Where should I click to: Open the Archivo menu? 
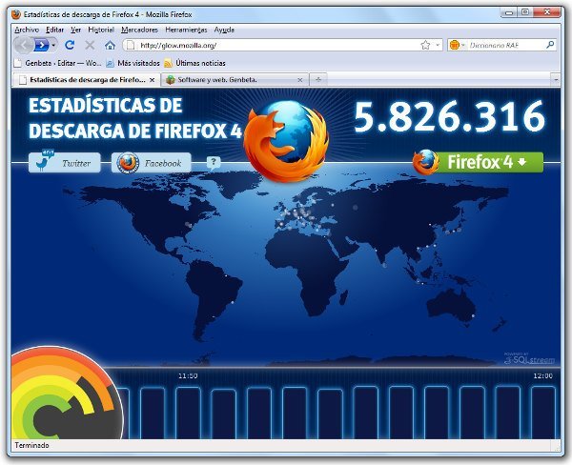tap(27, 30)
